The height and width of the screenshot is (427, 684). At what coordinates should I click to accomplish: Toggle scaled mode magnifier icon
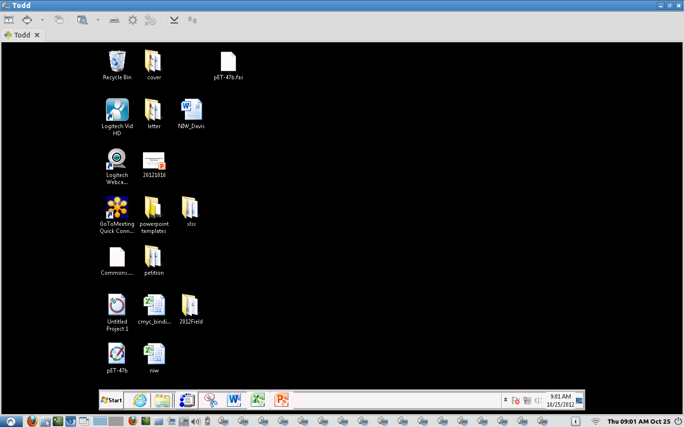(x=83, y=20)
